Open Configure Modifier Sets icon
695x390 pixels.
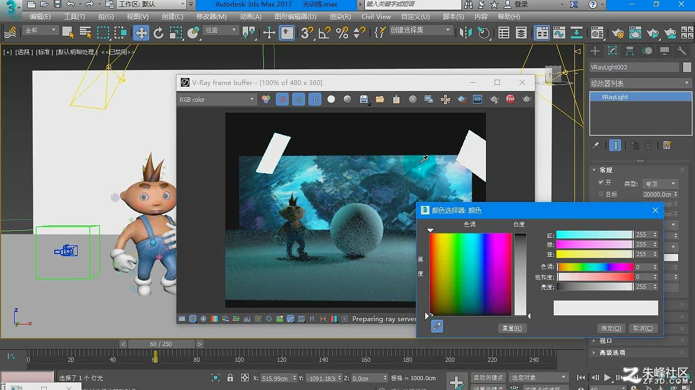[x=667, y=145]
